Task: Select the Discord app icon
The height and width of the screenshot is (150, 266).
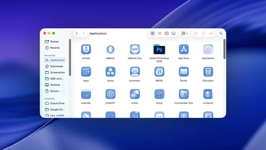Action: pos(159,115)
